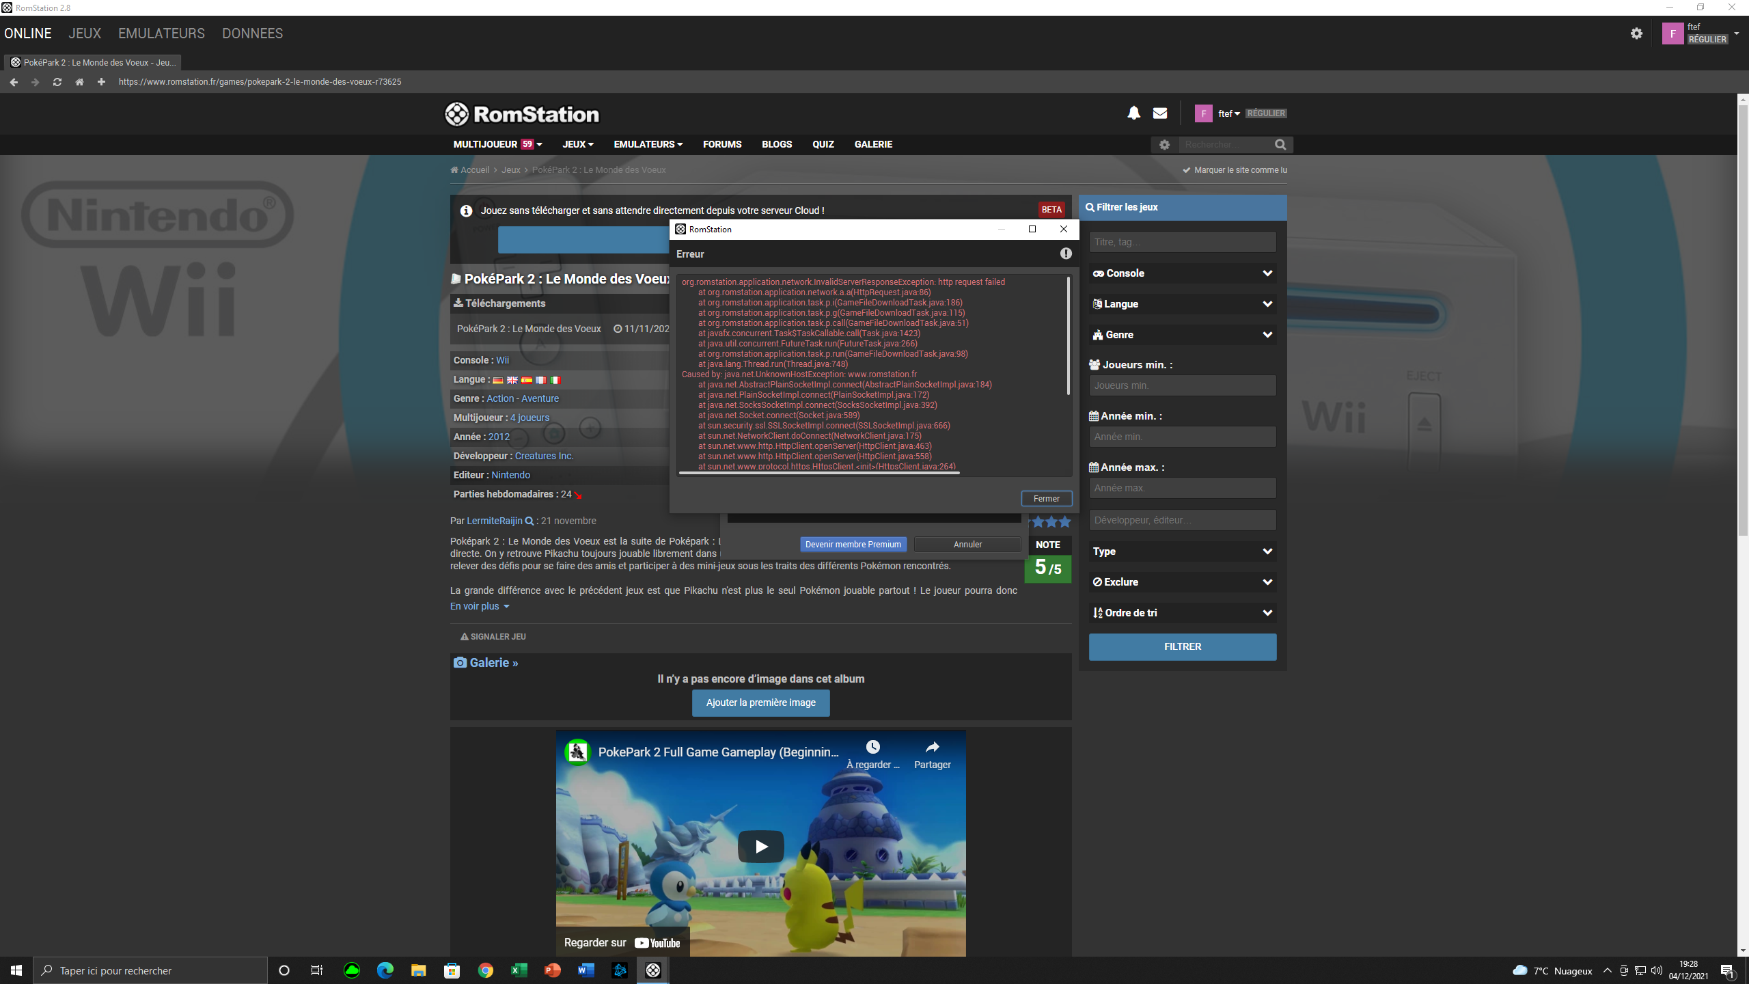
Task: Click the error log vertical scrollbar
Action: tap(1068, 335)
